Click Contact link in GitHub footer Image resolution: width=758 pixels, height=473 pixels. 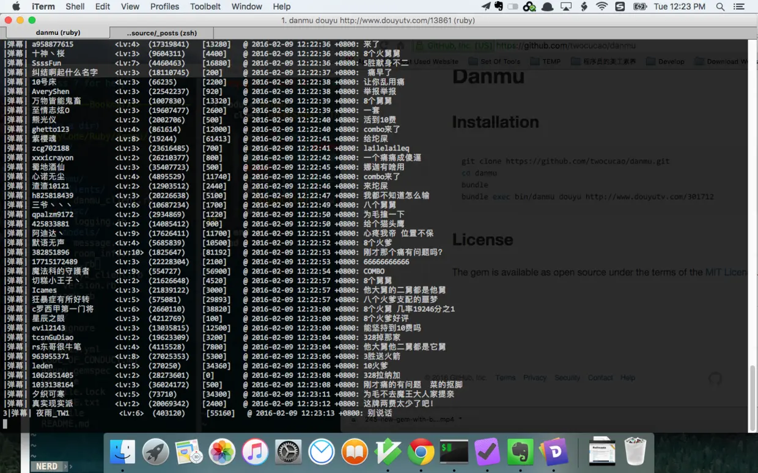click(x=600, y=378)
